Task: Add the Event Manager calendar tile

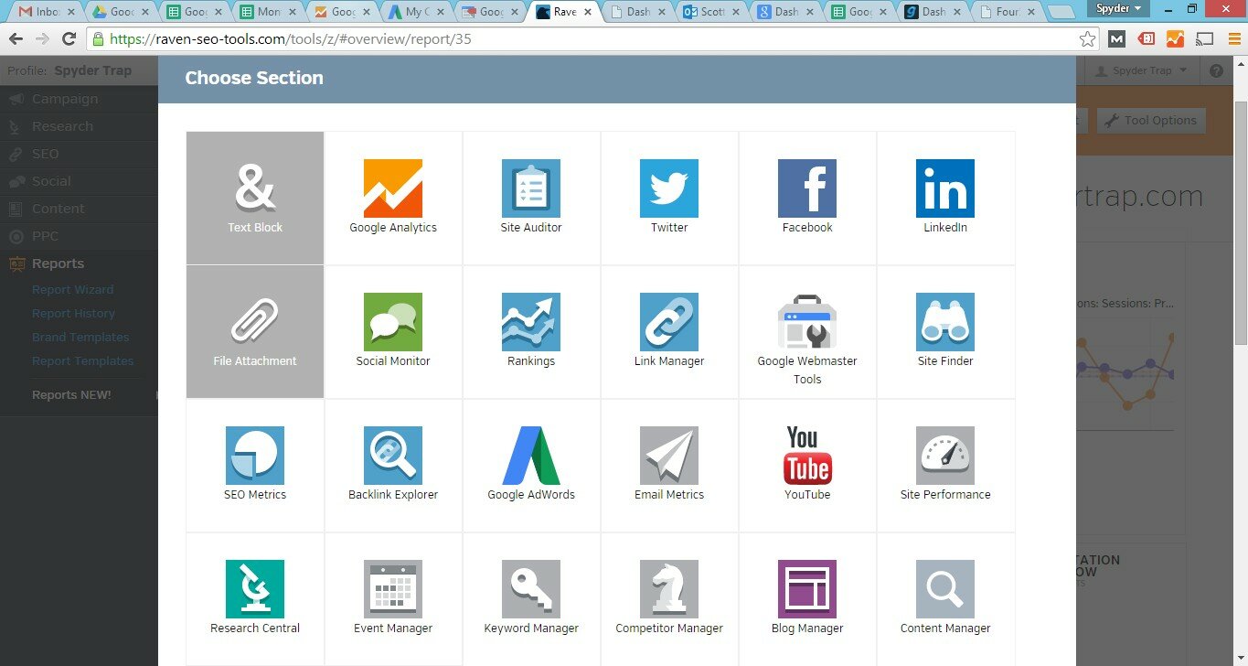Action: tap(393, 598)
